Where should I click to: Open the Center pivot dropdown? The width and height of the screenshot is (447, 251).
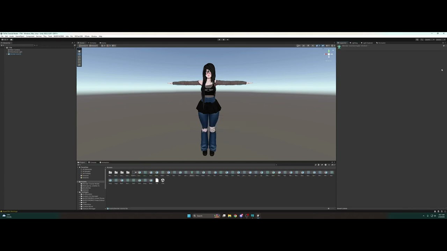pyautogui.click(x=83, y=46)
